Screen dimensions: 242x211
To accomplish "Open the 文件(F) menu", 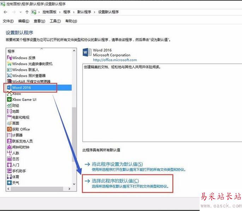I will click(8, 21).
